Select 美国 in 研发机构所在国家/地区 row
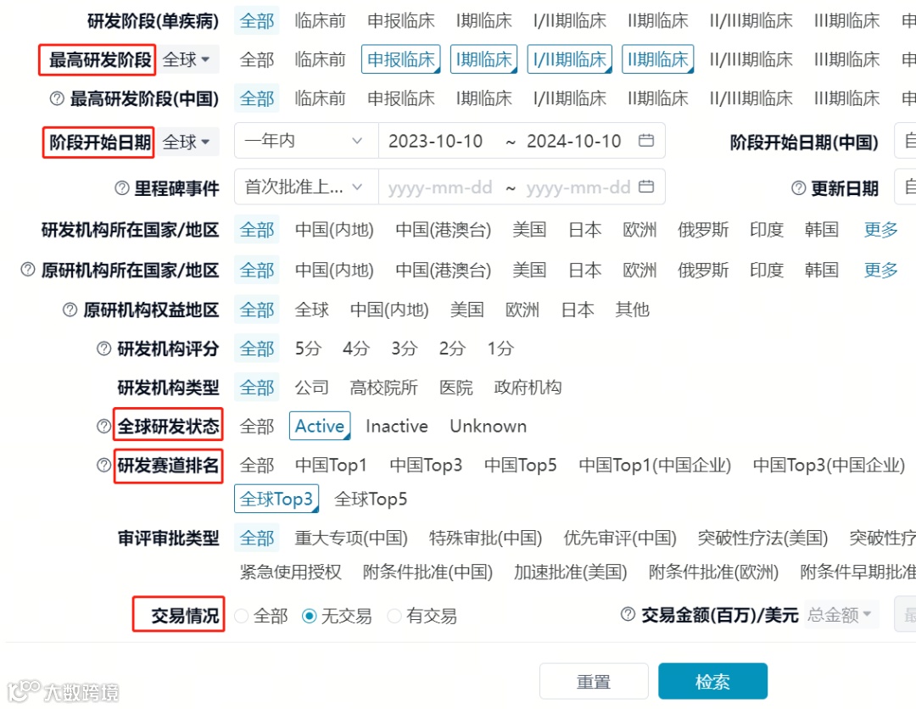Screen dimensions: 916x709 (x=529, y=230)
